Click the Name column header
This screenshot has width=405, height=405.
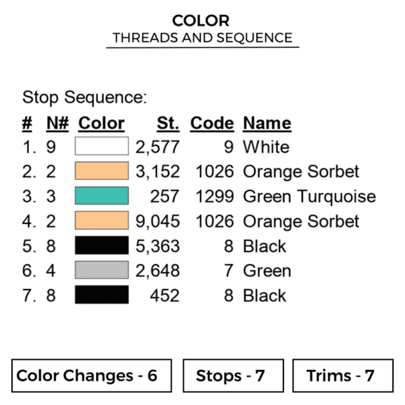(267, 124)
